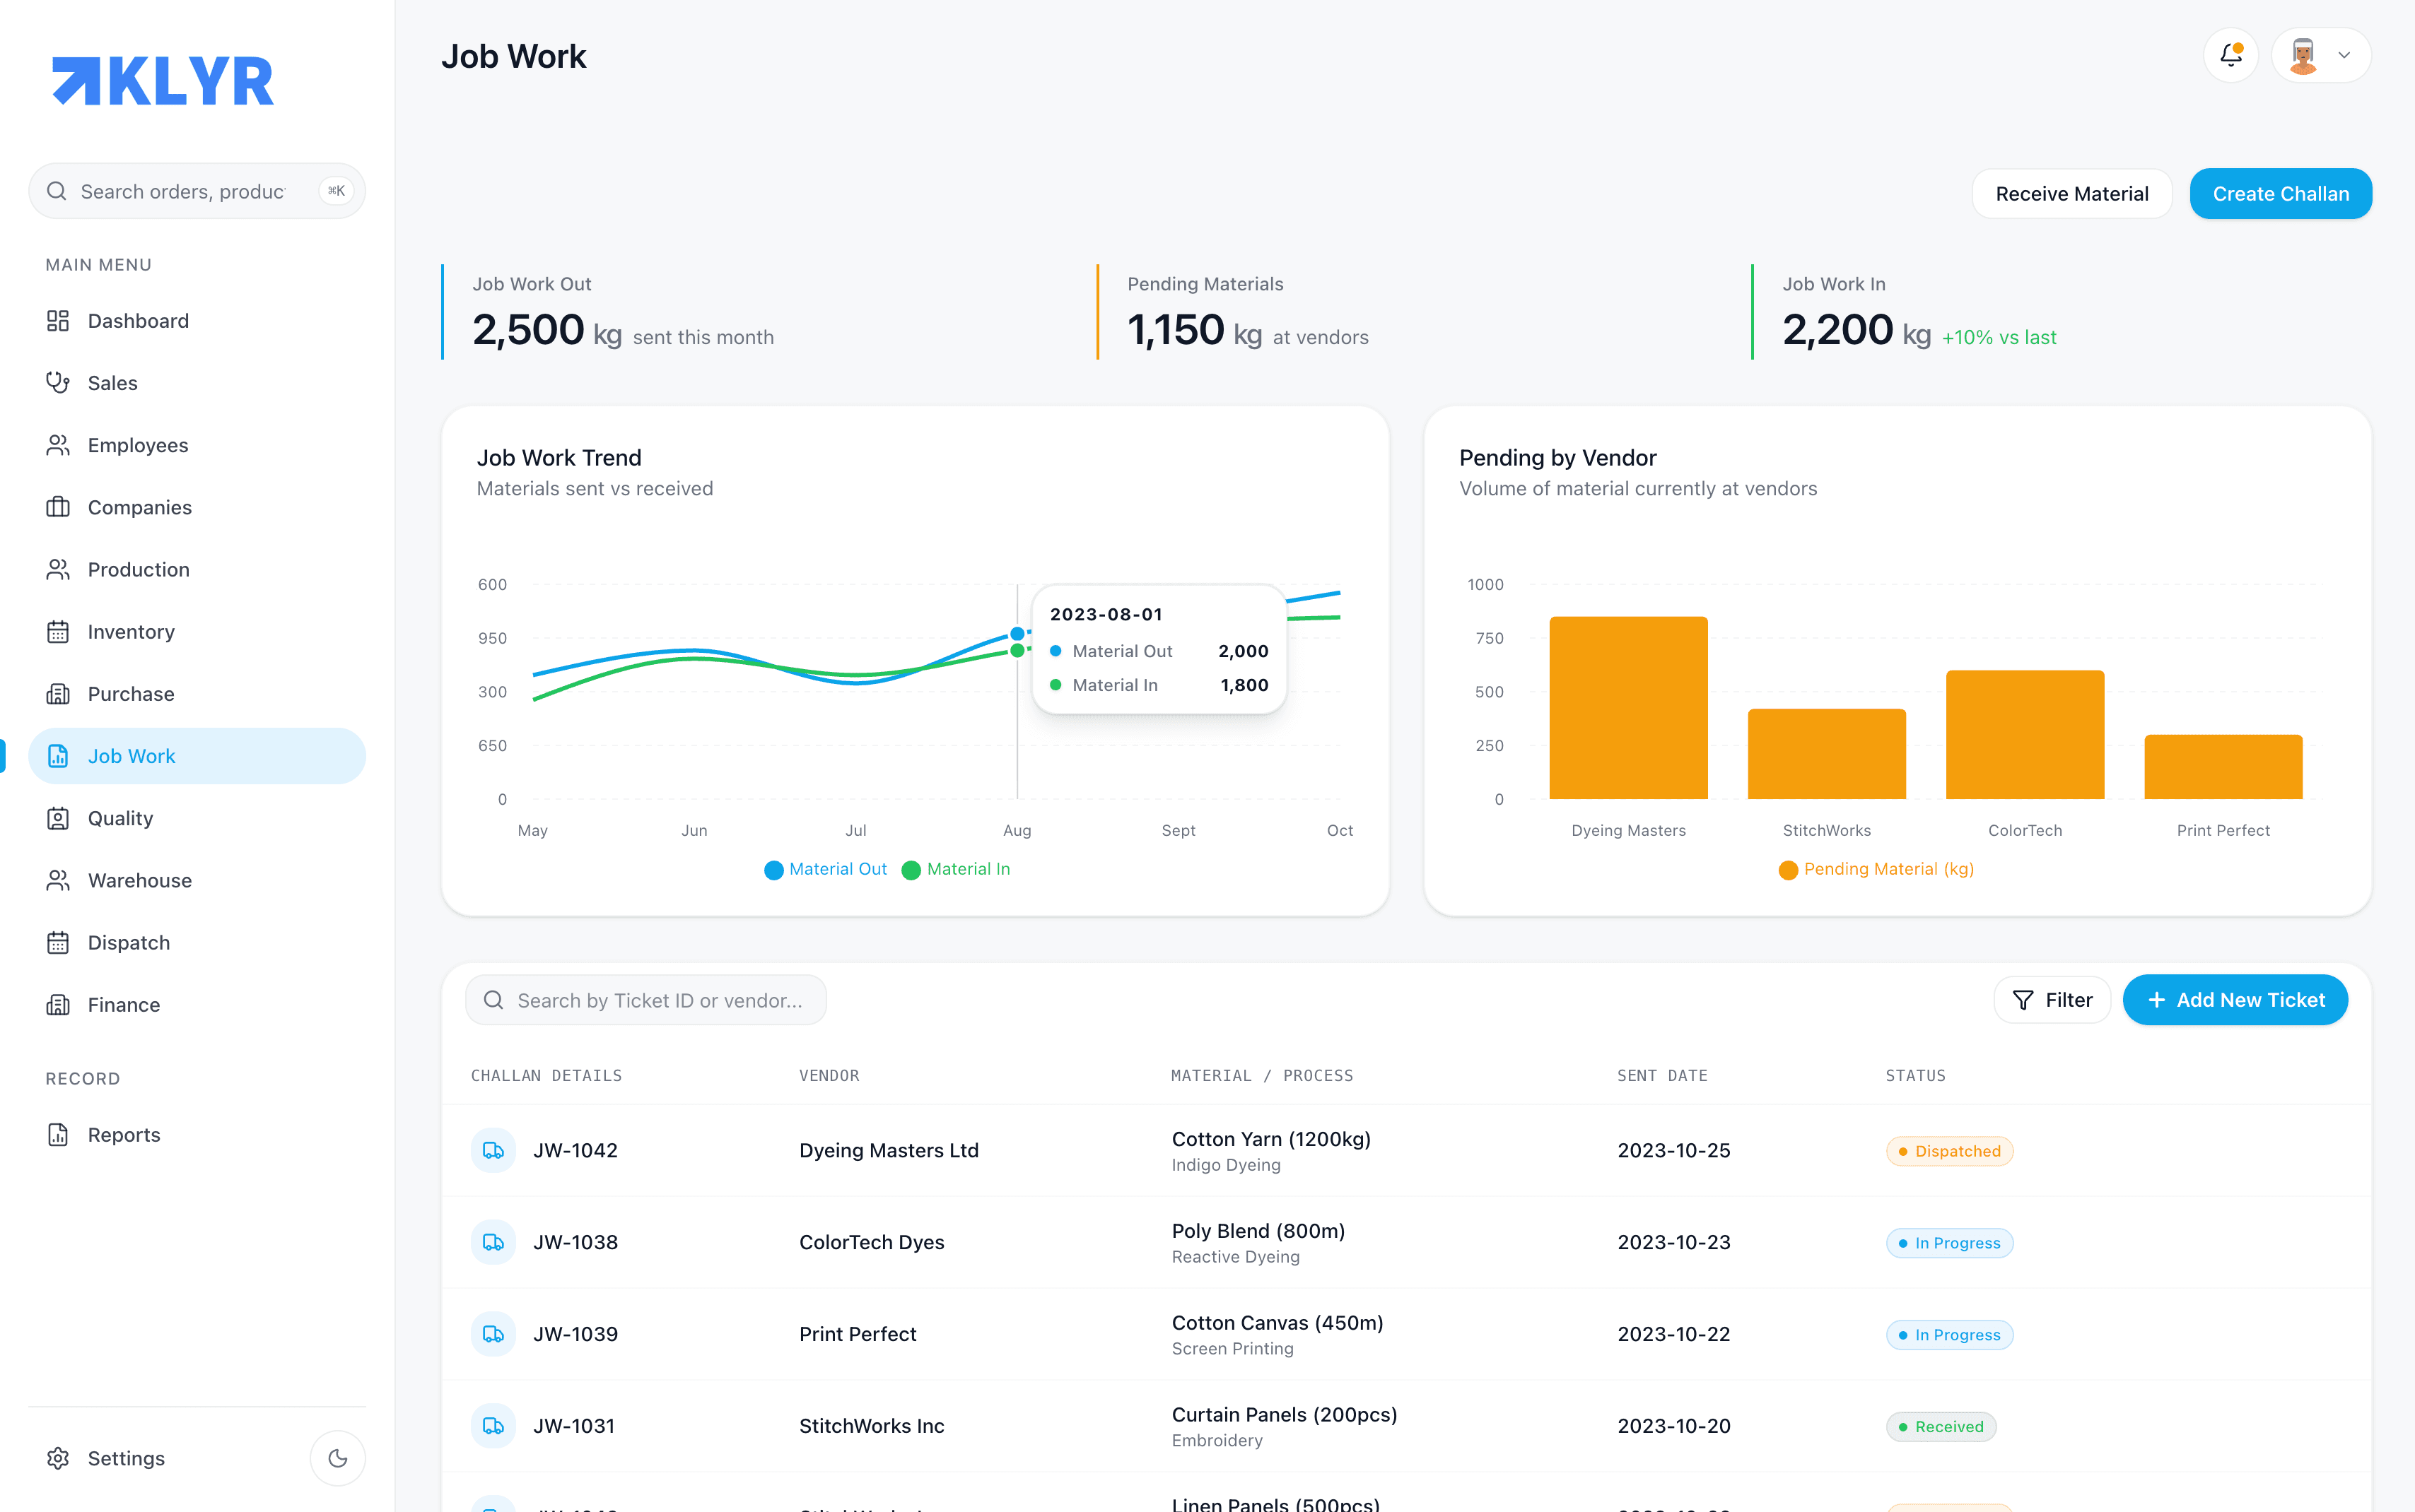Click the truck icon for JW-1038
2415x1512 pixels.
click(x=493, y=1242)
